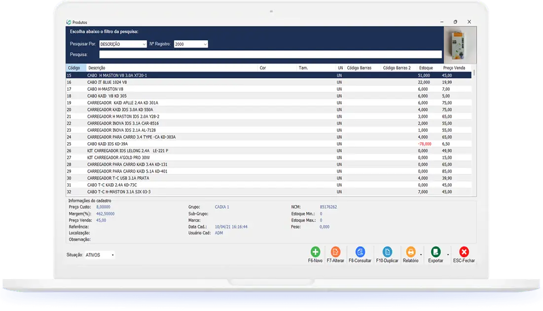
Task: Open F8-Consultar search icon
Action: point(360,252)
